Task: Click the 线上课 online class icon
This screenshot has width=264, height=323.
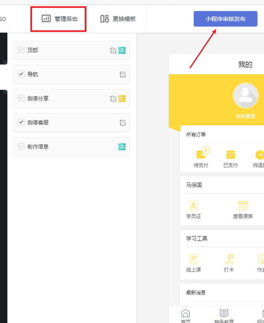Action: click(x=193, y=259)
